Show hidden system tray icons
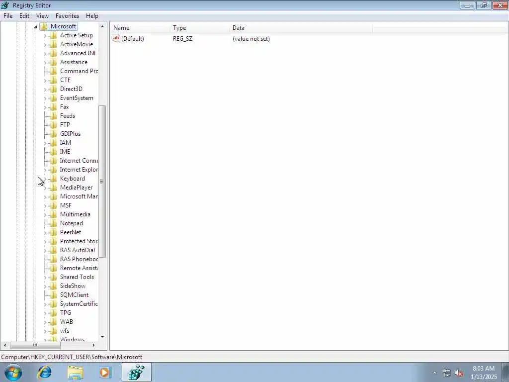Viewport: 509px width, 382px height. (x=434, y=373)
